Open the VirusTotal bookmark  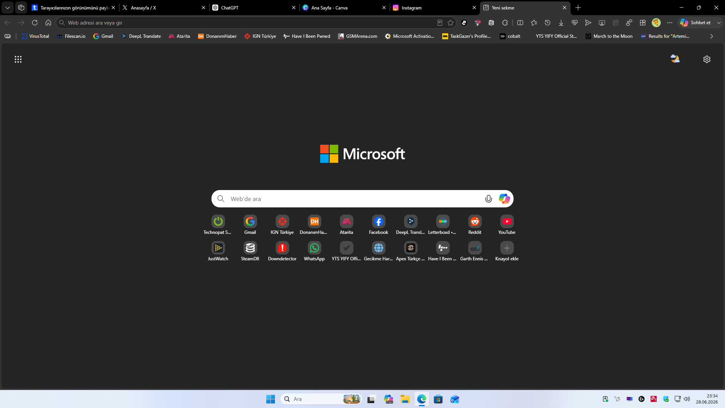35,36
